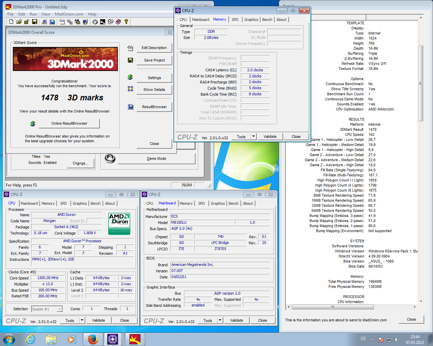433x346 pixels.
Task: Click the Save floppy disk toolbar icon
Action: (35, 22)
